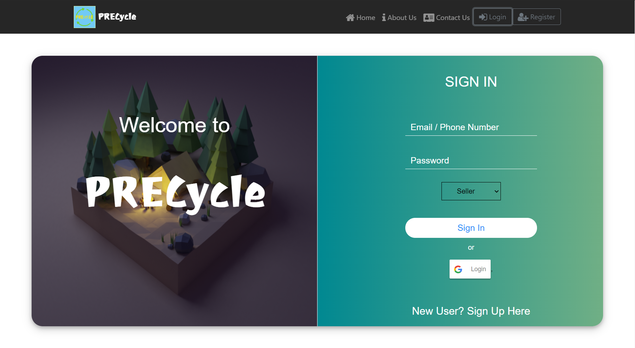Click the Register user-plus icon
Viewport: 635px width, 348px height.
[523, 17]
